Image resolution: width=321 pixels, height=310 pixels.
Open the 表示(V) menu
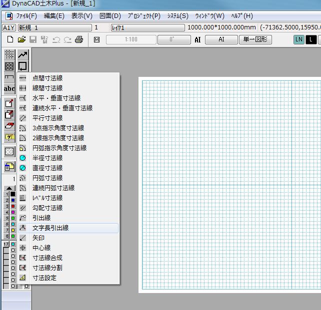(x=82, y=16)
